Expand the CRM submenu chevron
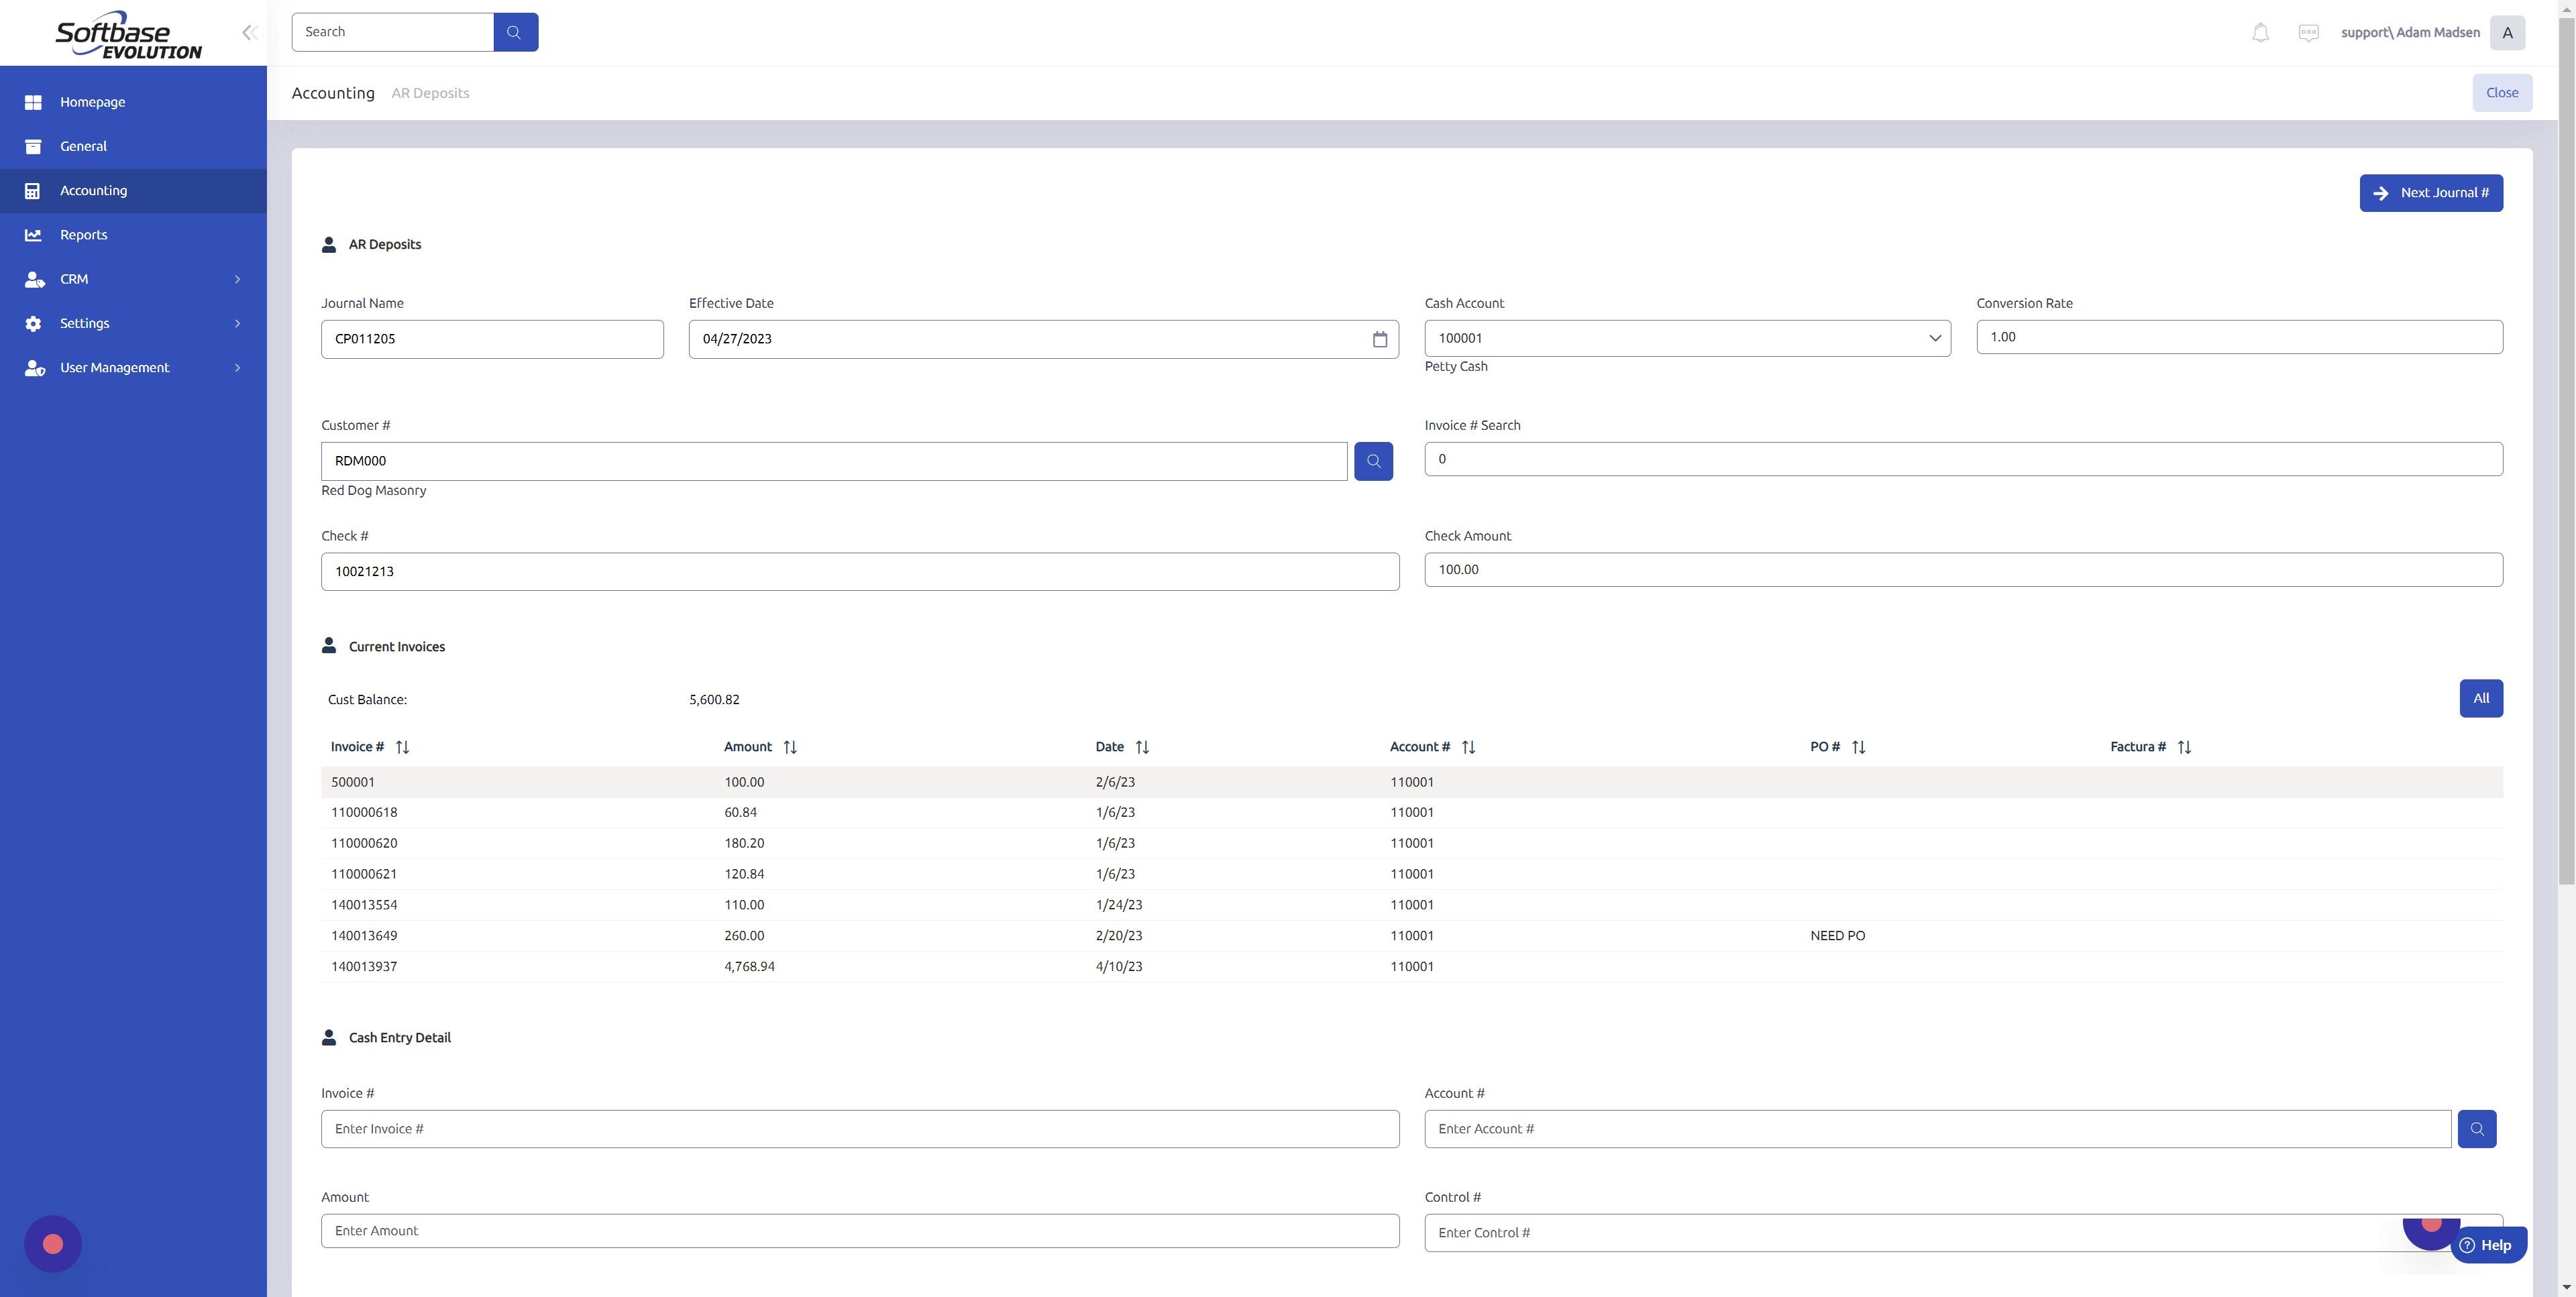The width and height of the screenshot is (2576, 1297). (237, 279)
